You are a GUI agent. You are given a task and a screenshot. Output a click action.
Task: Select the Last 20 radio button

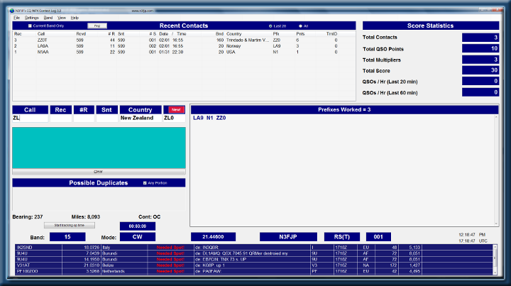coord(271,26)
